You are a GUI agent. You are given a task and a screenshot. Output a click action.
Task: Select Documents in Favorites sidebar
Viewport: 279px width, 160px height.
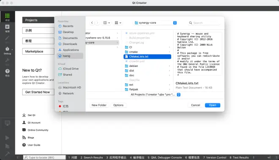(70, 38)
